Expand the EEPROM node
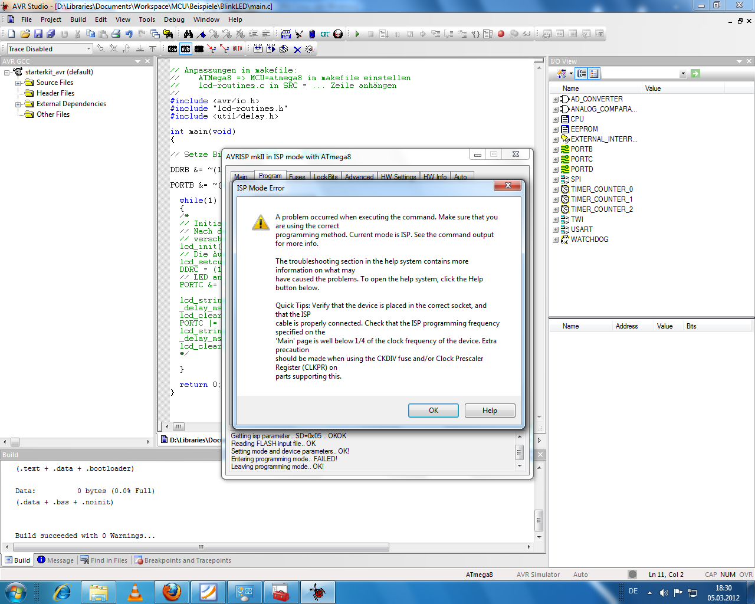Screen dimensions: 755x604 [556, 130]
